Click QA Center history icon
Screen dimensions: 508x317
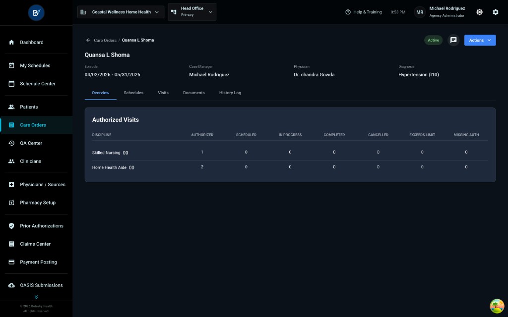[11, 143]
